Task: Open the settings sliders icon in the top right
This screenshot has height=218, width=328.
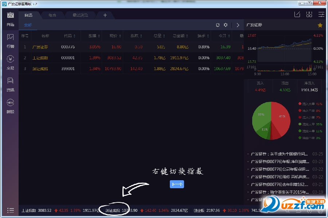Action: point(321,15)
